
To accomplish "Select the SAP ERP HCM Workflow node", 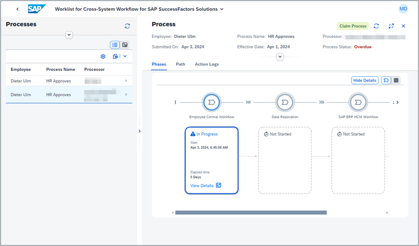I will pyautogui.click(x=358, y=102).
